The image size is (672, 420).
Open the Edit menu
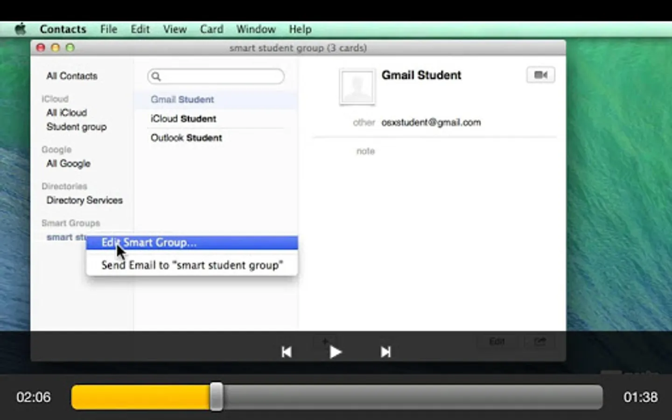pos(140,29)
